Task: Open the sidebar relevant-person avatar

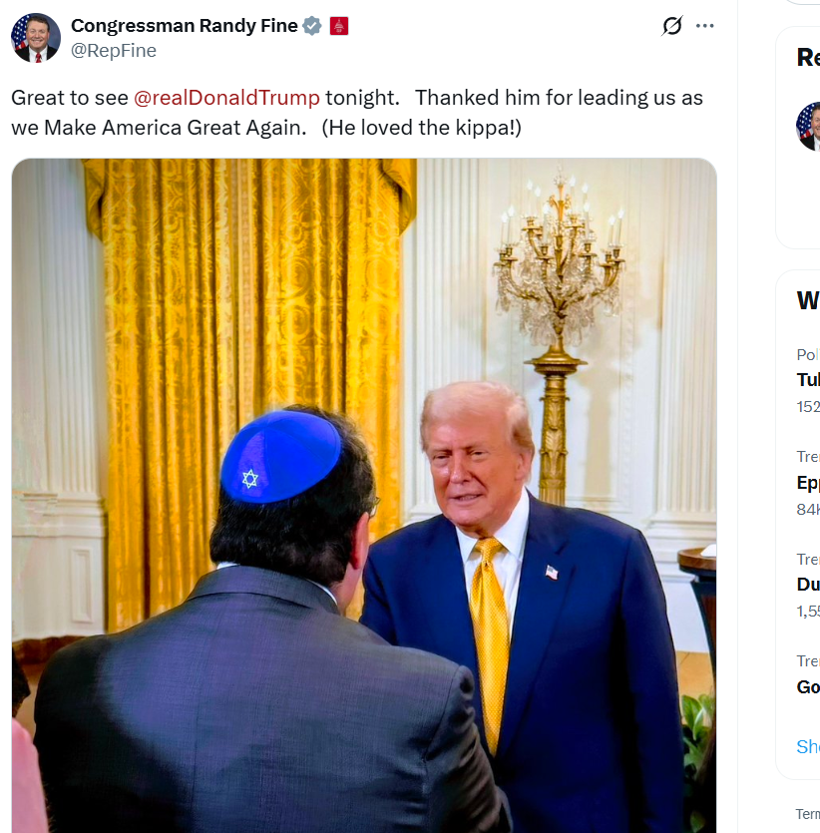Action: click(808, 127)
